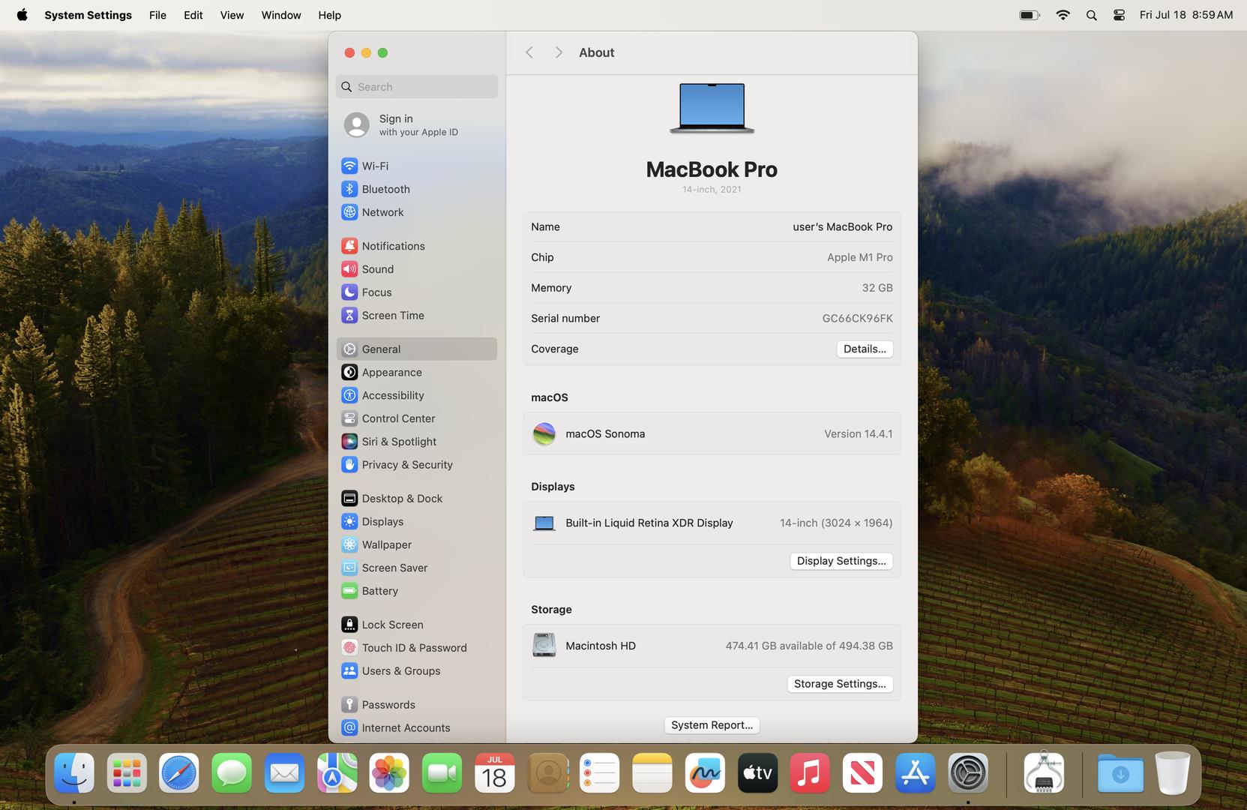
Task: Select Sound in the sidebar
Action: click(416, 269)
